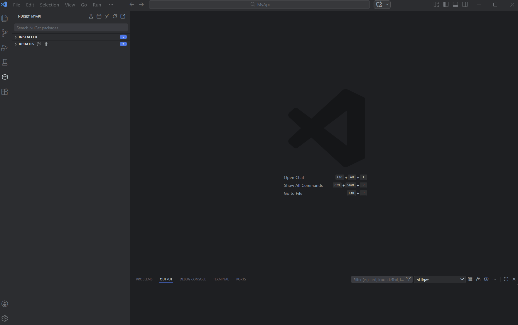Click the window-shaped icon in NuGet header

pos(99,16)
